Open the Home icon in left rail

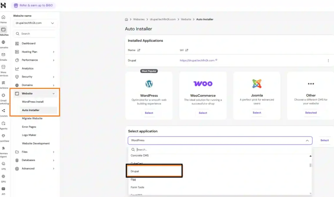point(3,17)
